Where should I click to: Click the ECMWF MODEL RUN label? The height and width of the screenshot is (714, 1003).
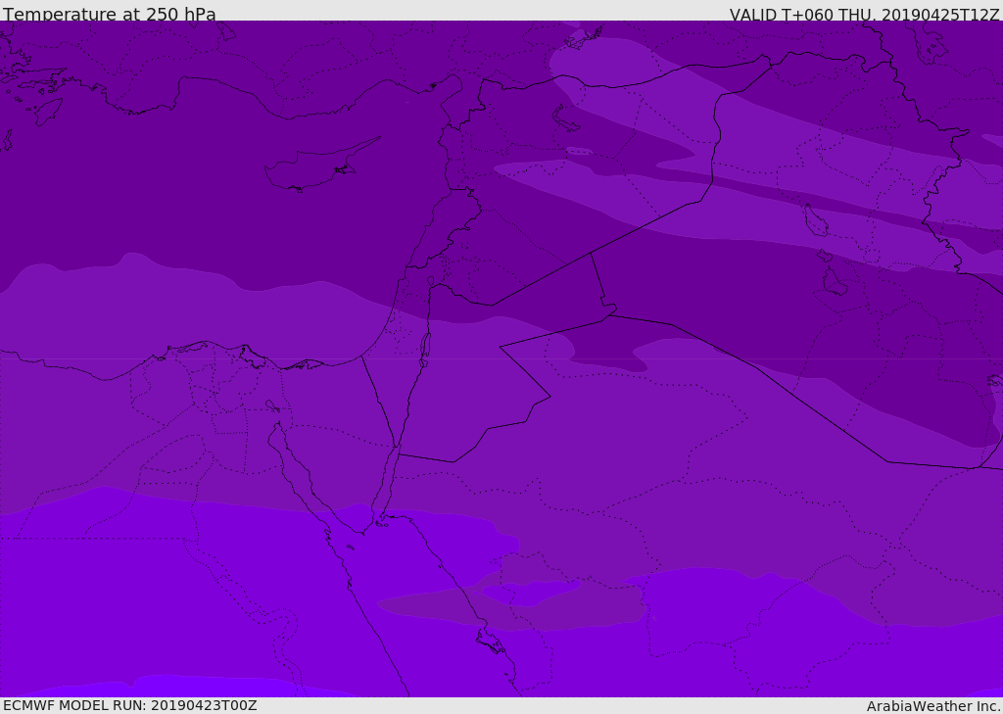point(130,705)
